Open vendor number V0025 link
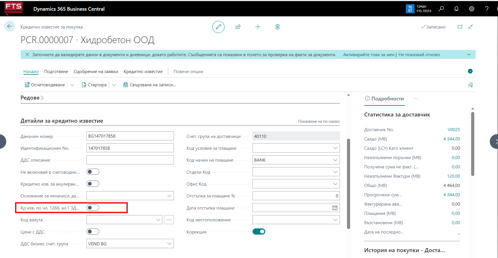The width and height of the screenshot is (498, 258). point(454,129)
